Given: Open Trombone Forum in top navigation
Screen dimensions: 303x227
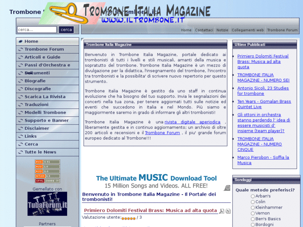Looking at the screenshot, I should (282, 30).
